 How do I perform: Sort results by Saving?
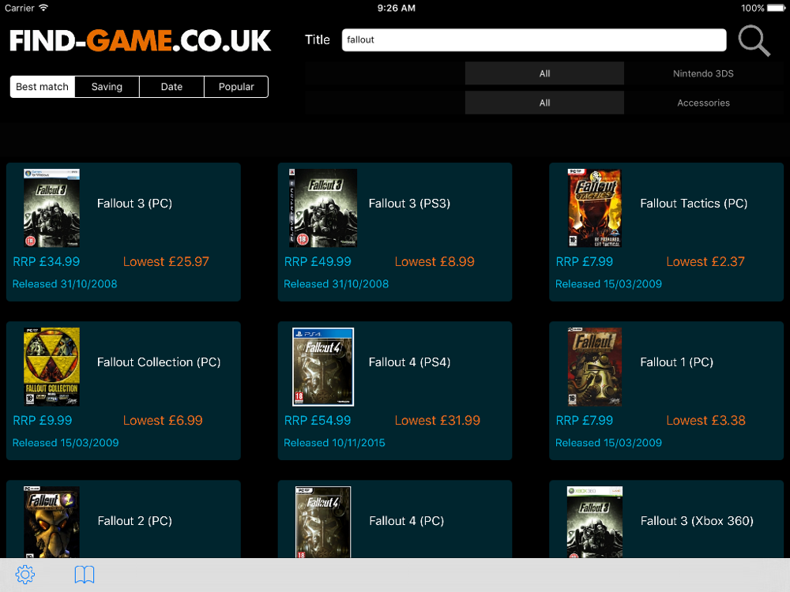[x=107, y=87]
